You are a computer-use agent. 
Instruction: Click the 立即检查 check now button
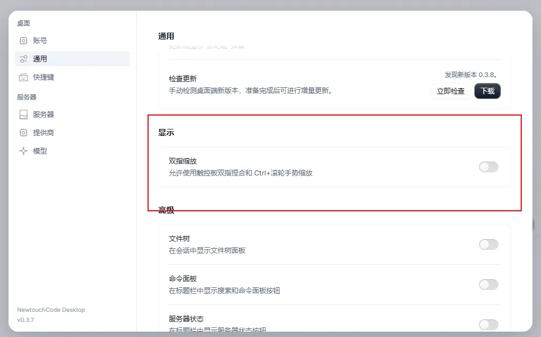click(x=451, y=91)
